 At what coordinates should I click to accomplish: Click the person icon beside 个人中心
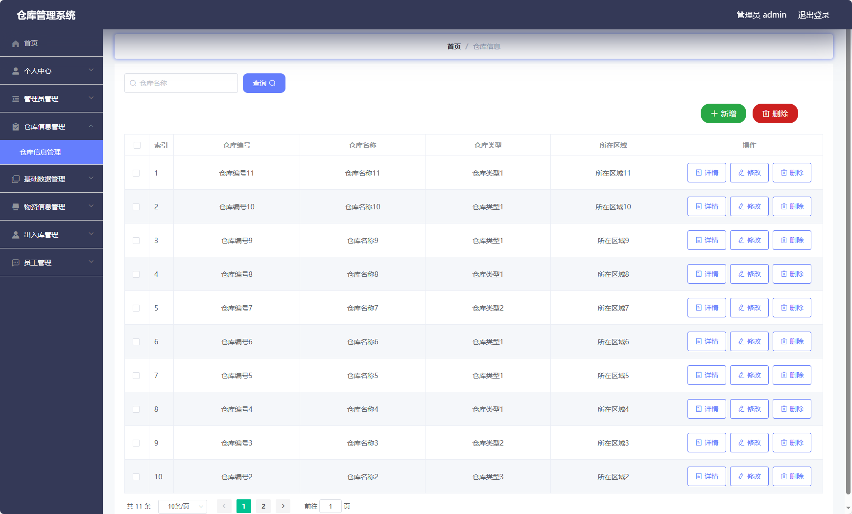click(x=16, y=71)
